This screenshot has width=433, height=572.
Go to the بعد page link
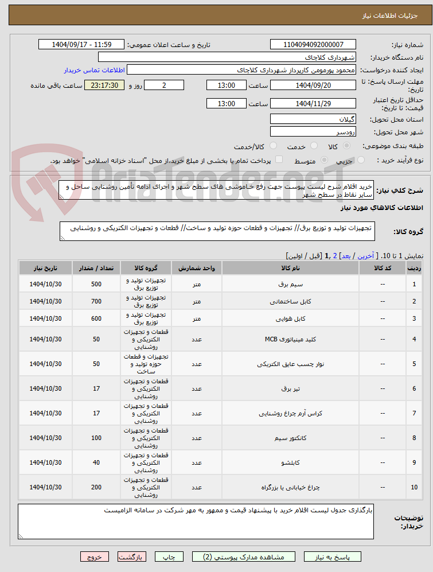click(x=345, y=256)
